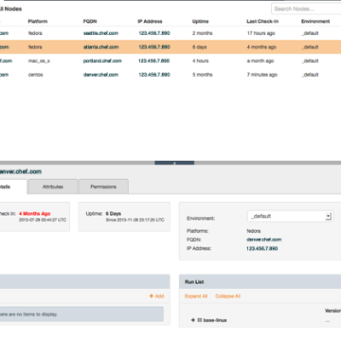The image size is (341, 341).
Task: Click the 'Since 2013-11-28 23:17:25 UTC' text
Action: (135, 220)
